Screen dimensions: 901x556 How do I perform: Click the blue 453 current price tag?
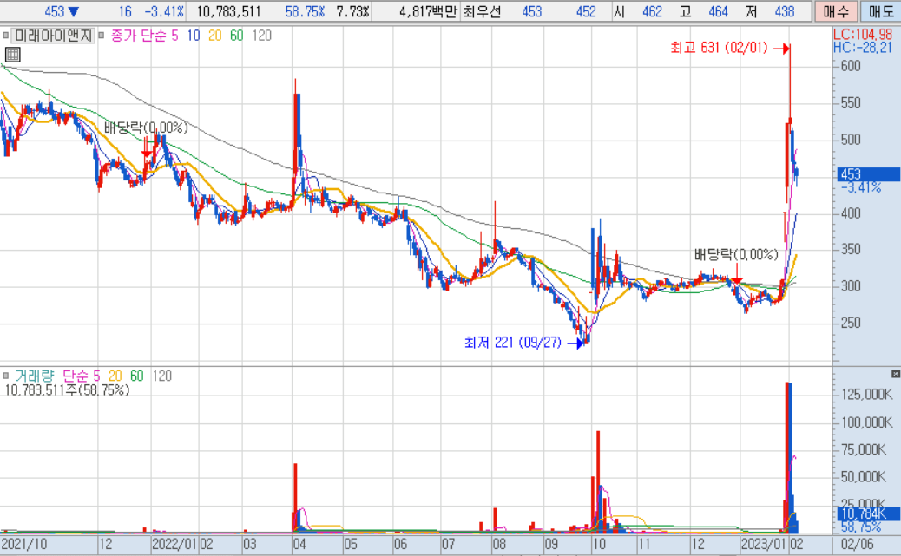click(x=868, y=174)
